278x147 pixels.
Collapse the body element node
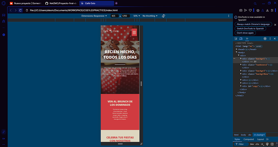pyautogui.click(x=237, y=52)
